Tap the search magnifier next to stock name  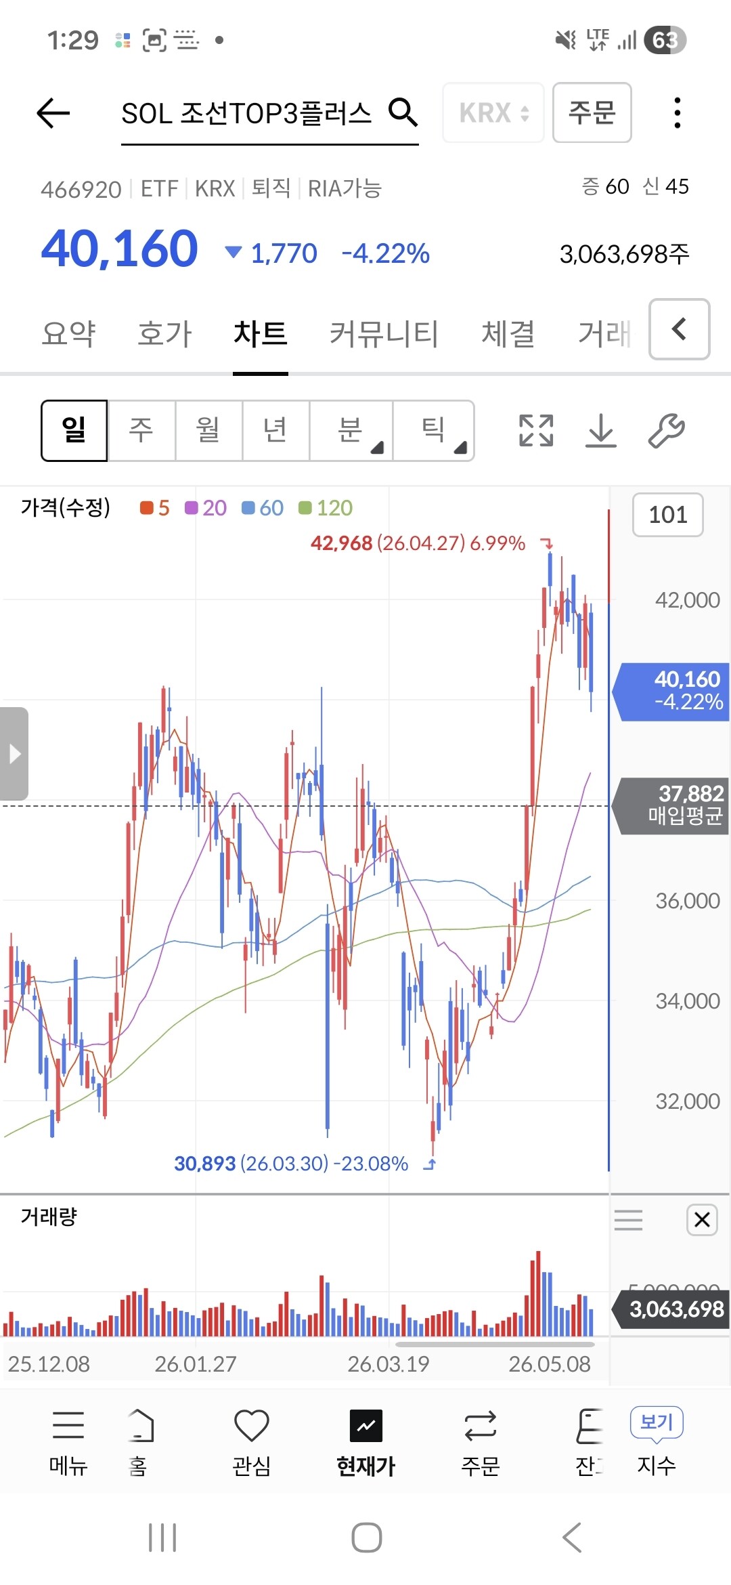[403, 112]
